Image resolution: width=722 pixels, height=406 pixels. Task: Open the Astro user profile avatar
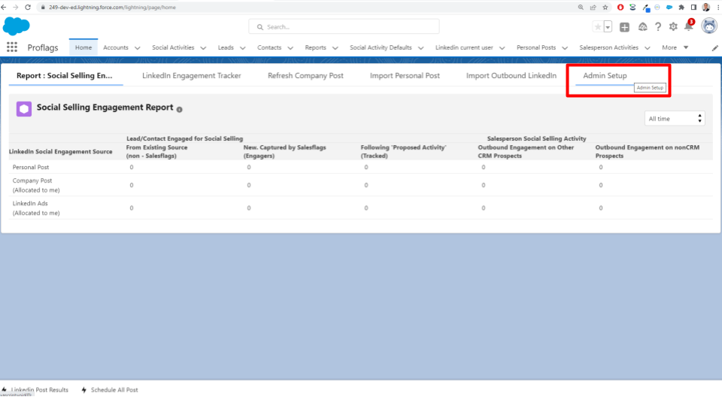click(x=709, y=26)
